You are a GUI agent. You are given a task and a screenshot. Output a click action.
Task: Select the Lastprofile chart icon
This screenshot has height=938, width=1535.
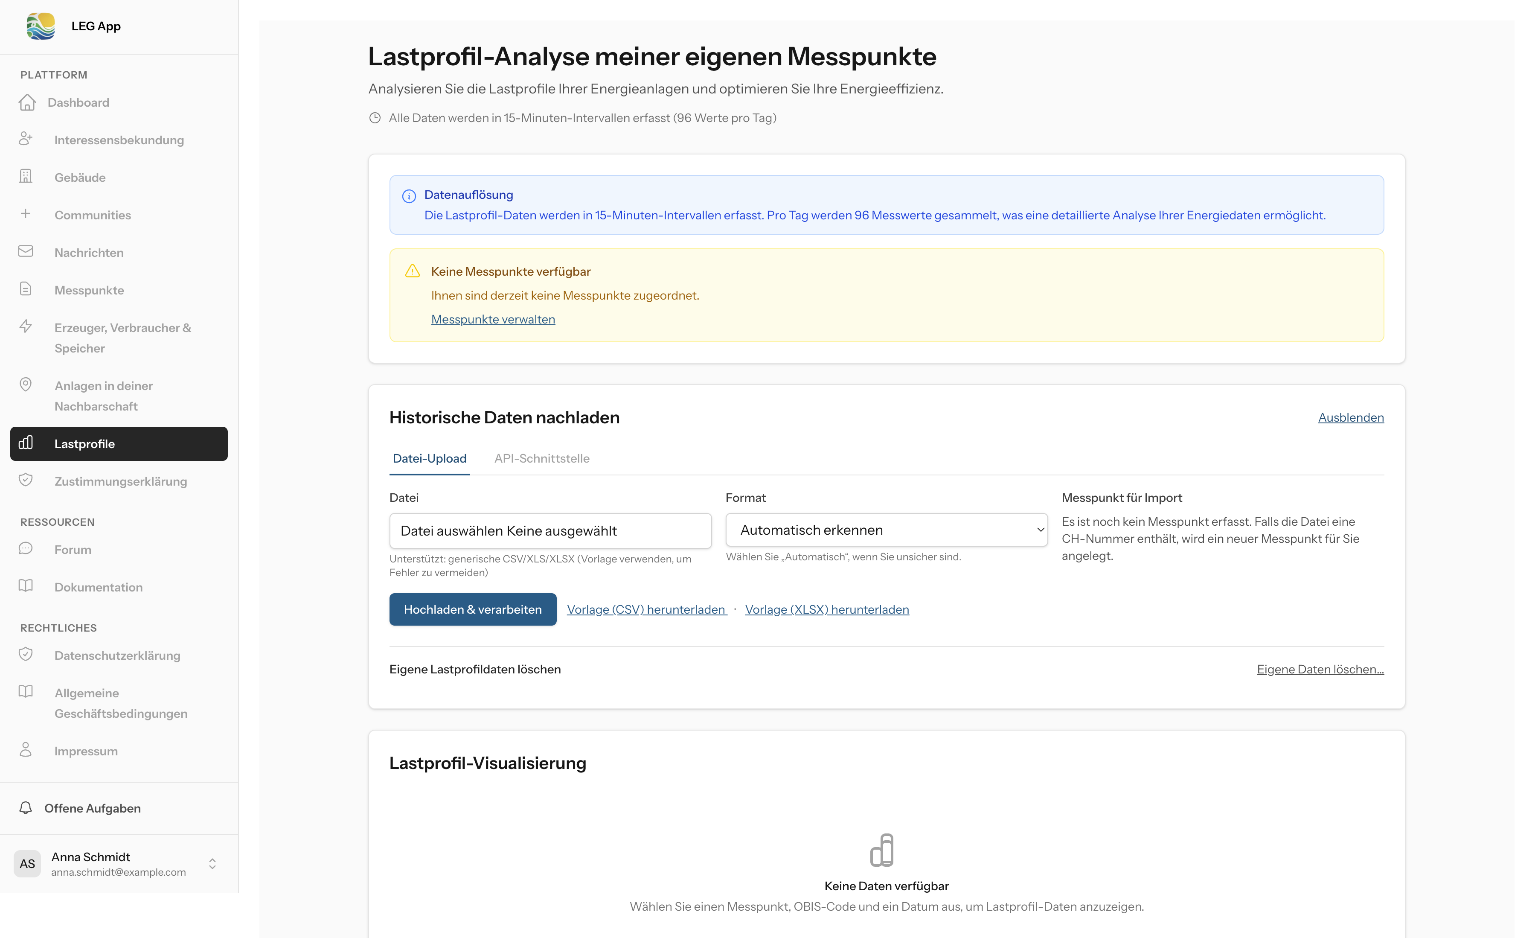(x=26, y=443)
